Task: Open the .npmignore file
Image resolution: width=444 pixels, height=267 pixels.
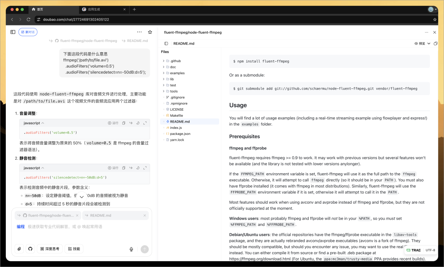Action: [x=190, y=103]
